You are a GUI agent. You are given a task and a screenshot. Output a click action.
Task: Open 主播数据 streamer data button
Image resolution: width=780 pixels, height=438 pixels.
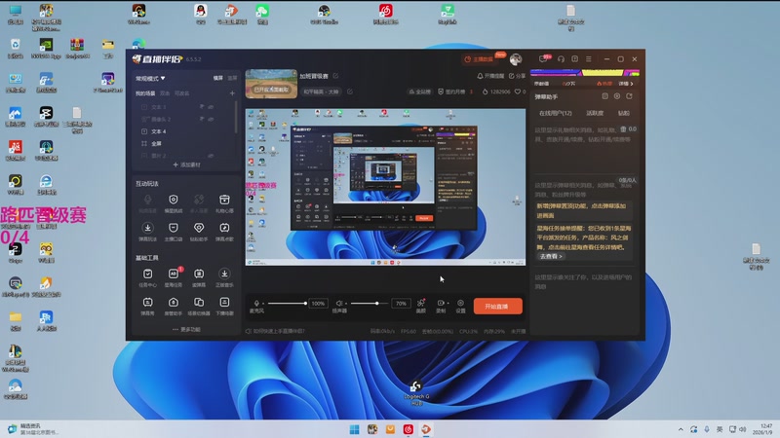479,59
